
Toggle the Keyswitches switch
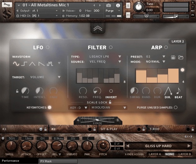49,108
